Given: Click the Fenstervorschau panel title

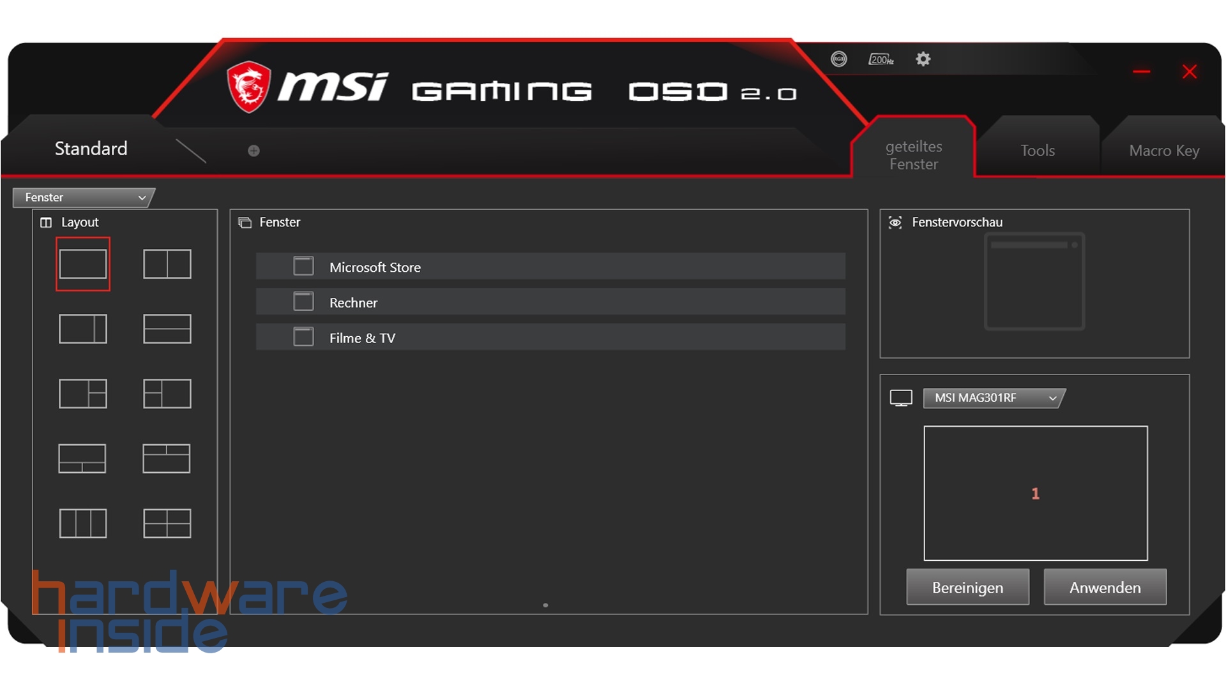Looking at the screenshot, I should coord(957,222).
